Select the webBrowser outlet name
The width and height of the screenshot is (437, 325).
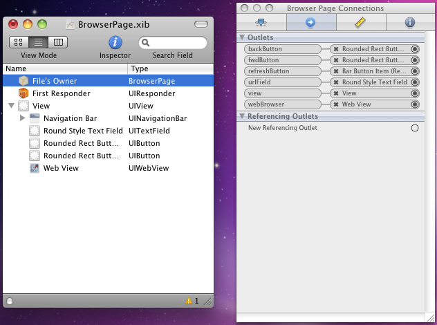pyautogui.click(x=283, y=104)
